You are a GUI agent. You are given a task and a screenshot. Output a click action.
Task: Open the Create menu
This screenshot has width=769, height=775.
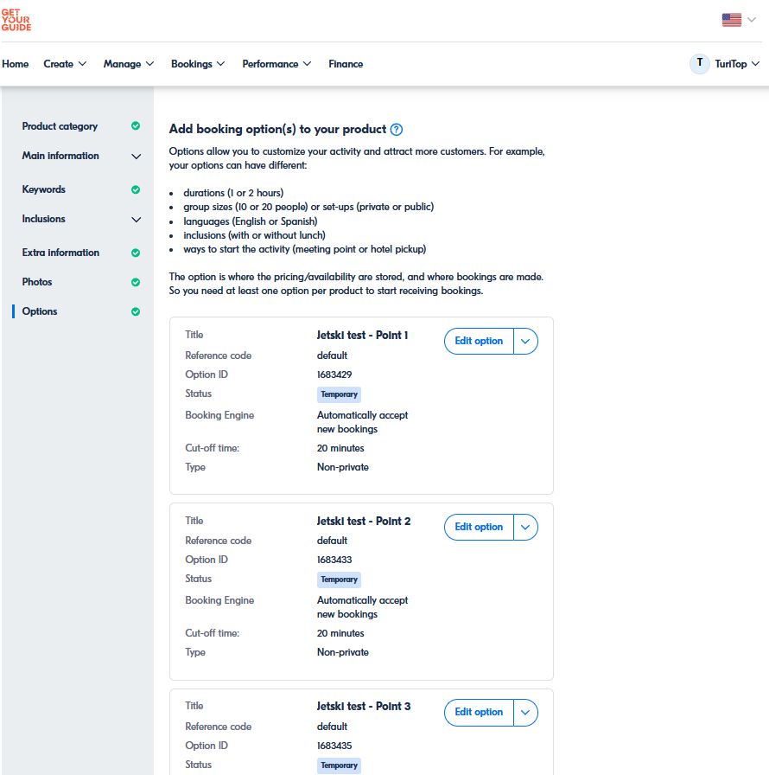click(66, 64)
